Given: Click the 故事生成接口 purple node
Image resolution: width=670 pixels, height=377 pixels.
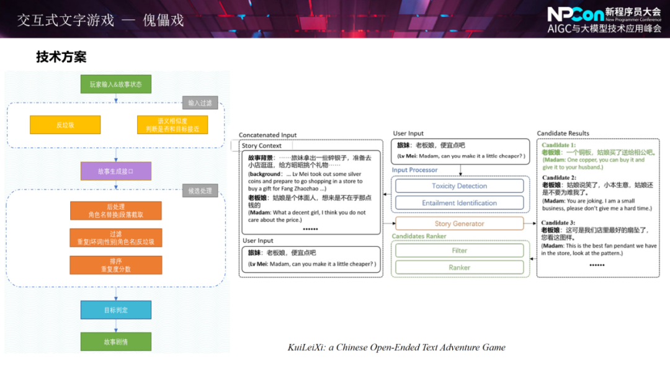Looking at the screenshot, I should [115, 171].
